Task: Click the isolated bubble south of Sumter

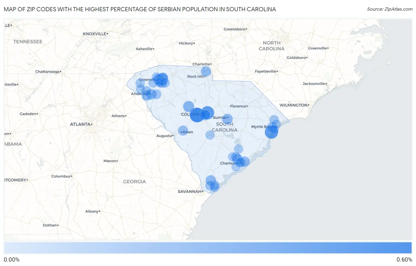Action: [x=210, y=135]
